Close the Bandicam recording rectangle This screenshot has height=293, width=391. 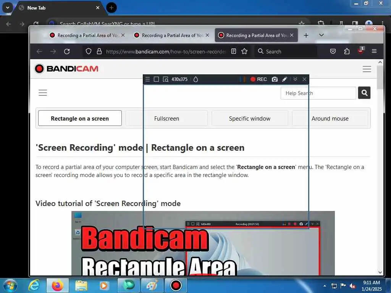point(304,79)
